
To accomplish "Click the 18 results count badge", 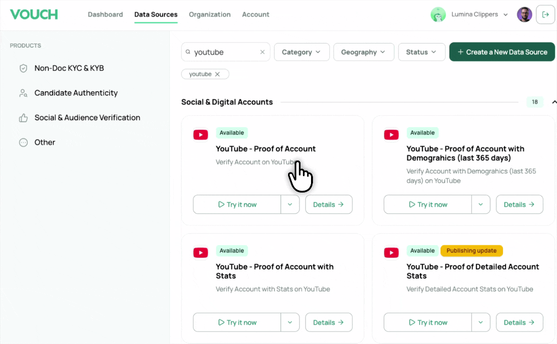I will click(535, 102).
